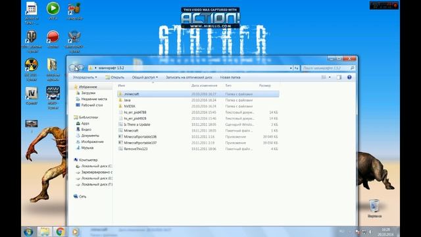Launch Google Chrome from the taskbar
The image size is (421, 237).
coord(60,232)
